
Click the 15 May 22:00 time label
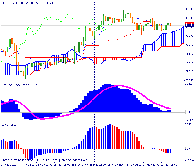click(x=98, y=165)
